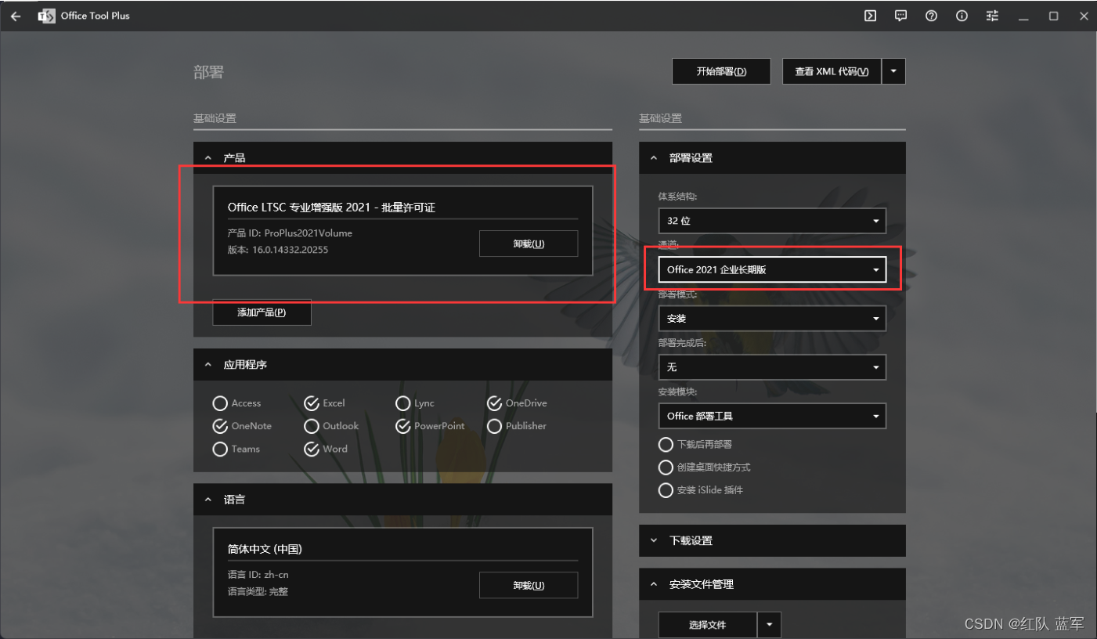Open the feedback chat icon
The height and width of the screenshot is (639, 1097).
[x=900, y=16]
